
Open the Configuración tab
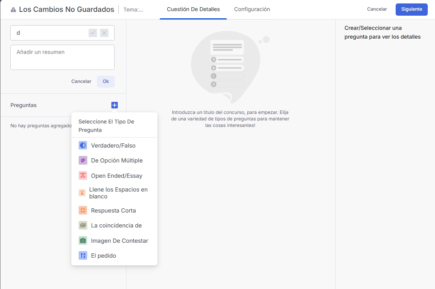point(252,10)
